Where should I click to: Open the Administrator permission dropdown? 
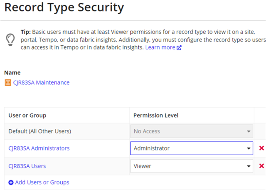pyautogui.click(x=192, y=148)
